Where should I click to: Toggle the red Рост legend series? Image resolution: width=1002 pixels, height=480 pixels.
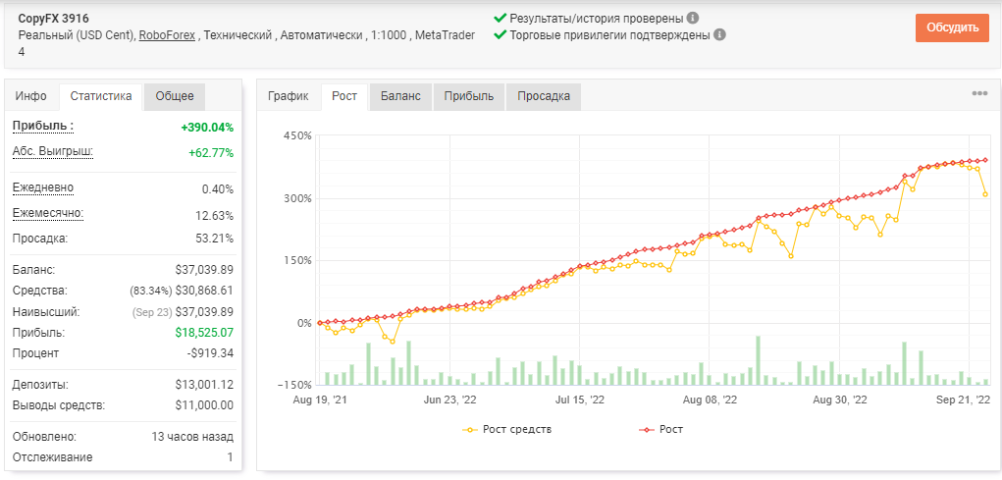coord(660,430)
